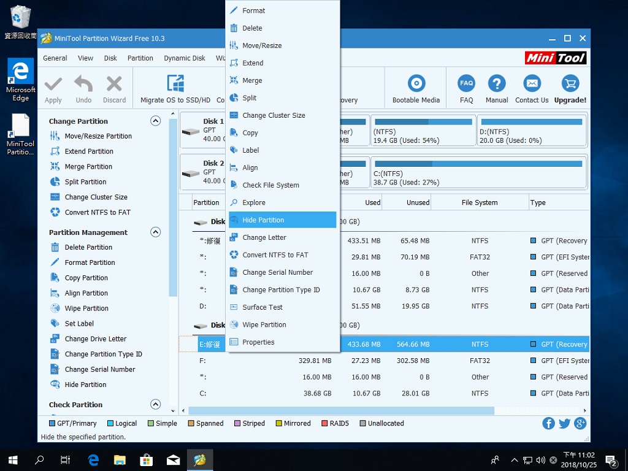
Task: Choose Change Partition Type ID in side panel
Action: pos(96,354)
